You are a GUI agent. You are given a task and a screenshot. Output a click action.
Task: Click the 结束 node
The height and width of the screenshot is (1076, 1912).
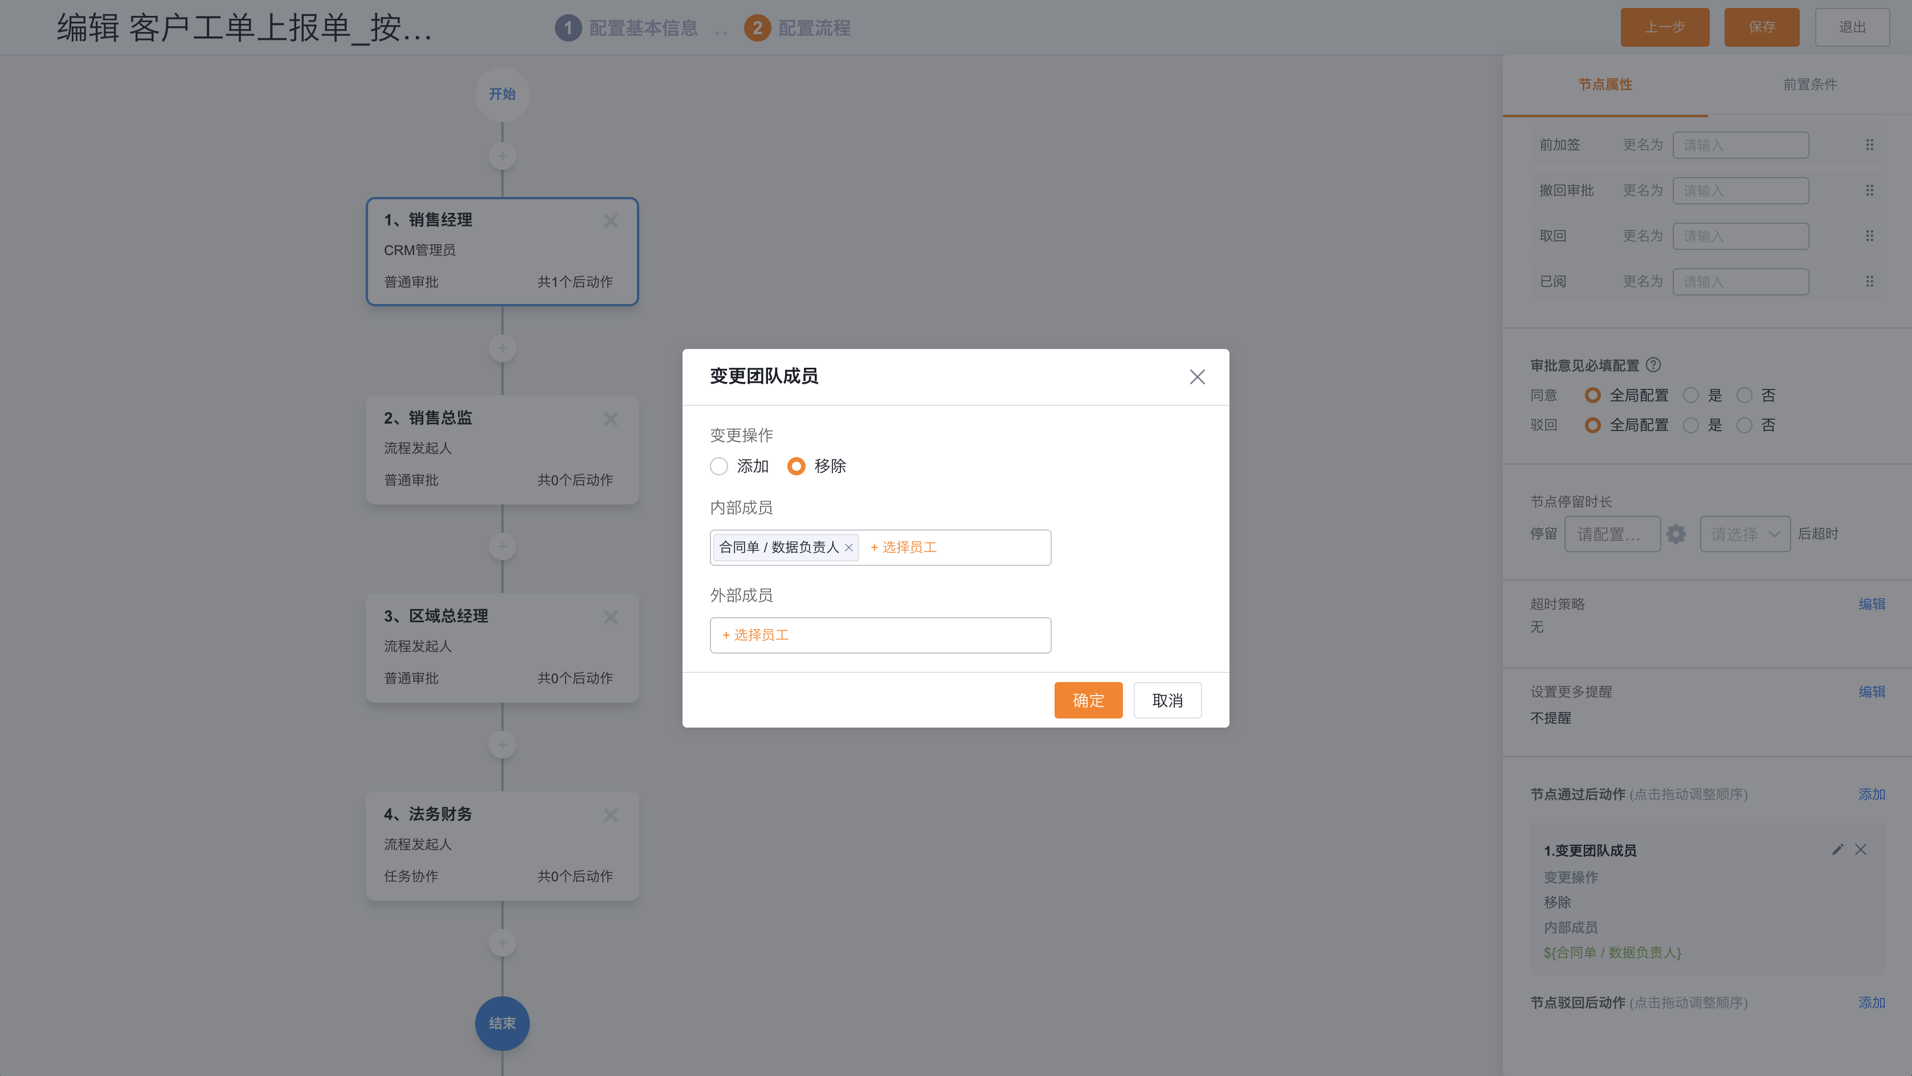click(x=502, y=1024)
